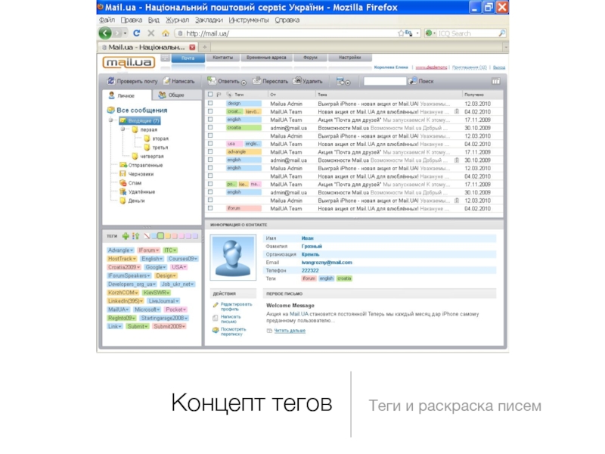Open dropdown arrow next to move-message icon
605x454 pixels.
coord(348,82)
